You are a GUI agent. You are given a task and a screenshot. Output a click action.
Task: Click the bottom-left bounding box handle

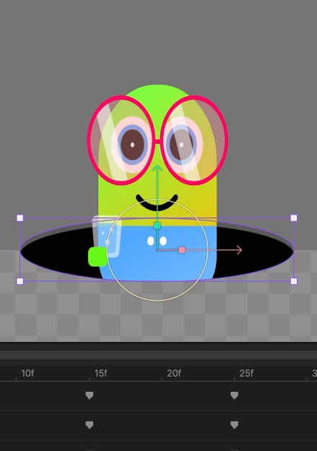[19, 281]
